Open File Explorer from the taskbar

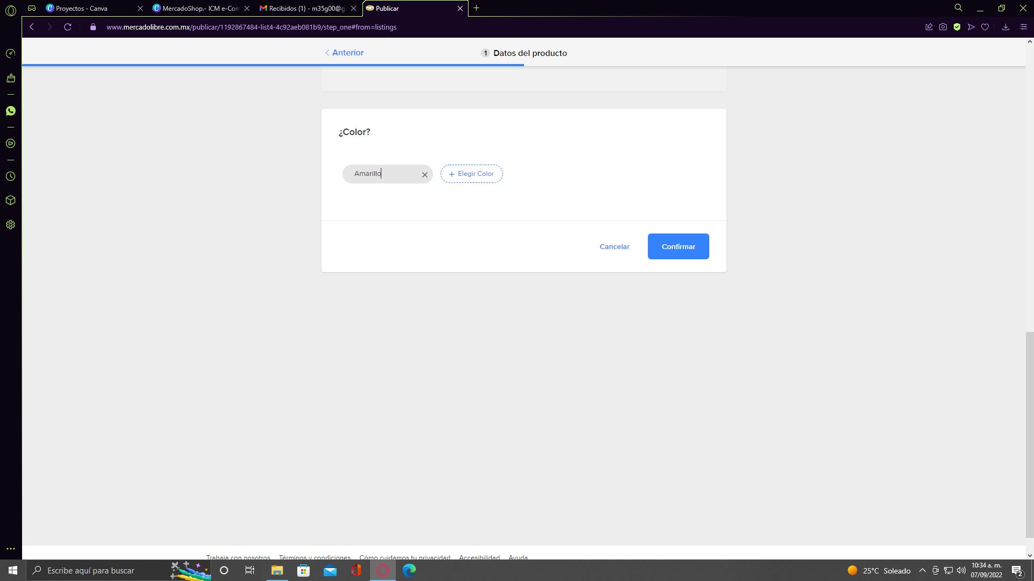pyautogui.click(x=277, y=570)
